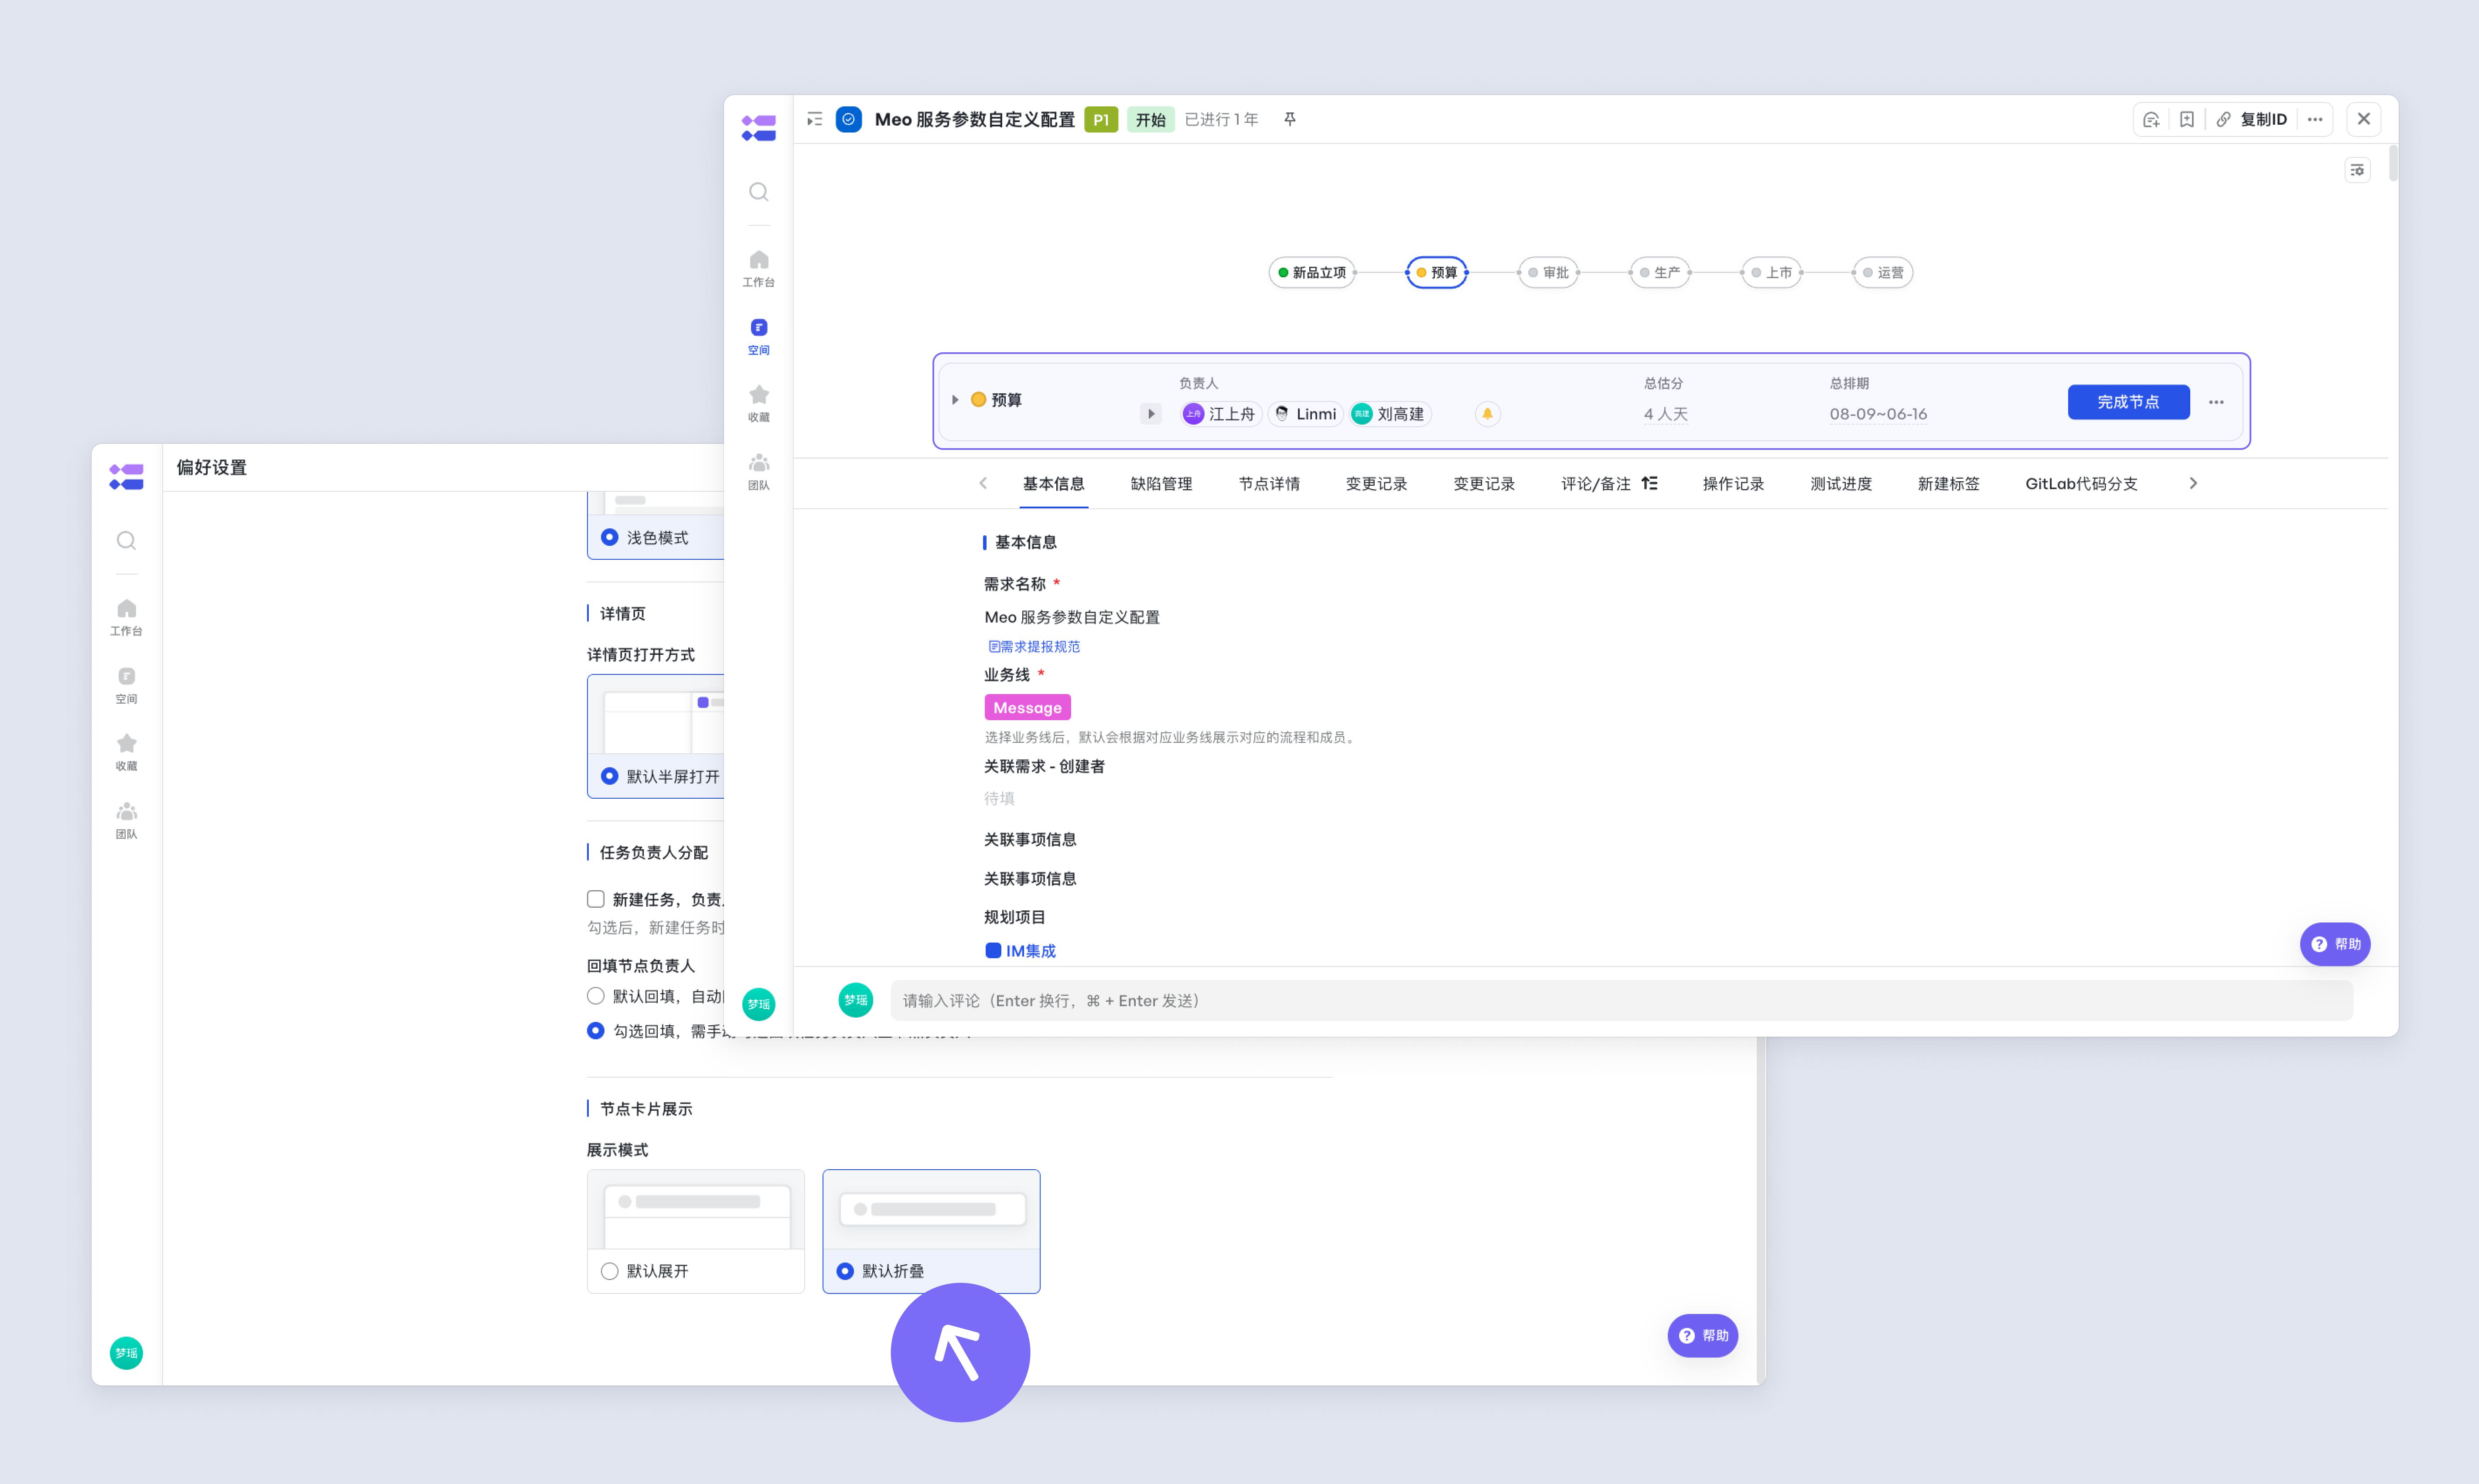Click the sort icon next to 评论/备注
Viewport: 2479px width, 1484px height.
tap(1649, 483)
